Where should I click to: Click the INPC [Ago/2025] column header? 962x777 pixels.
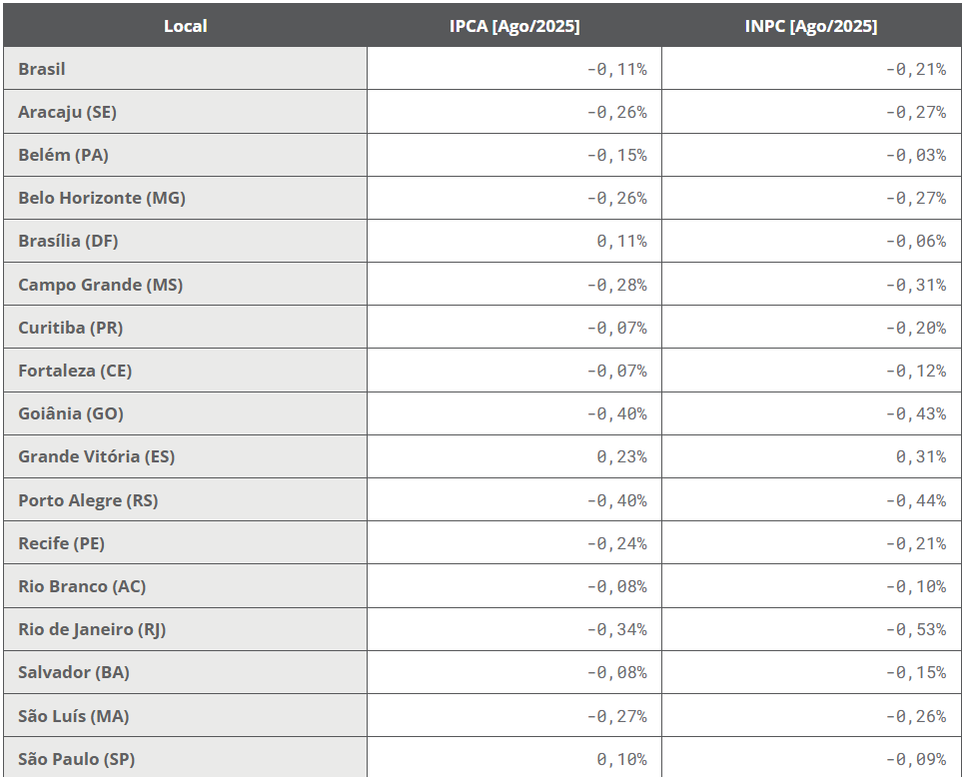(810, 26)
